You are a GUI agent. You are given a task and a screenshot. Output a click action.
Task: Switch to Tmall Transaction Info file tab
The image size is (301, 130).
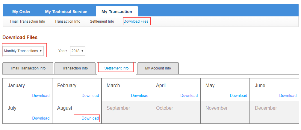28,68
